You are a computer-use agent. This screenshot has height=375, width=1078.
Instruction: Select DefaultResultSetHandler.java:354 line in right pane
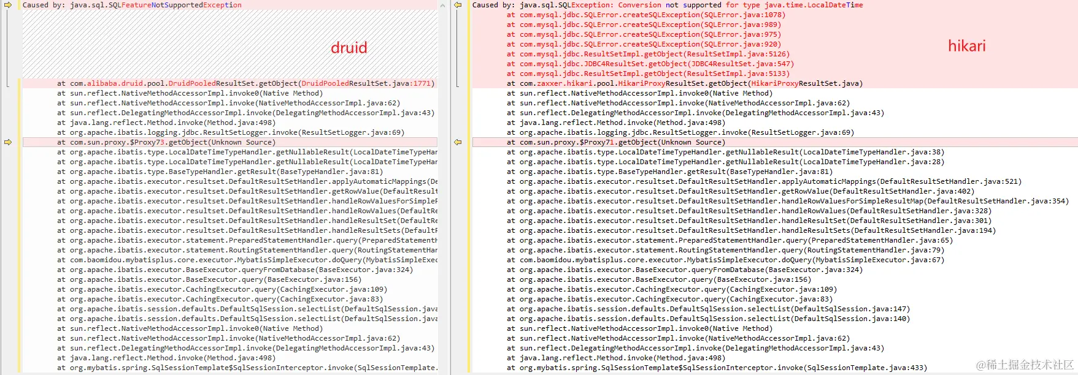[x=787, y=201]
